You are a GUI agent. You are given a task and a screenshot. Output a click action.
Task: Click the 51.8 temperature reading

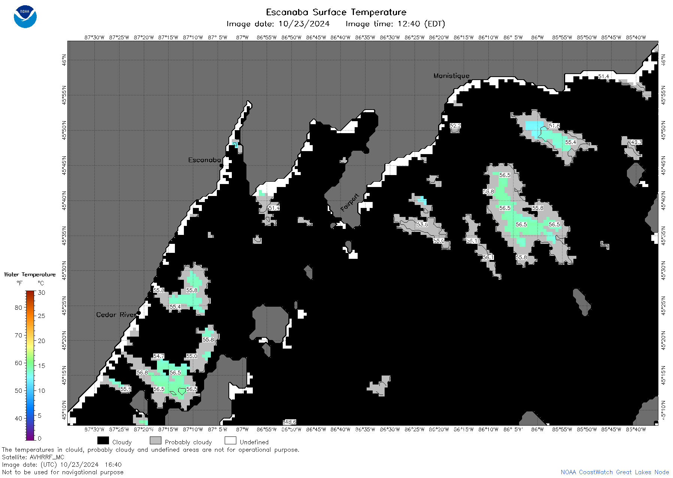554,126
